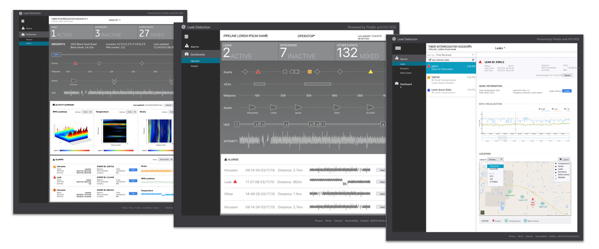
Task: Toggle Compressors layer visibility in Layers list
Action: click(x=556, y=163)
